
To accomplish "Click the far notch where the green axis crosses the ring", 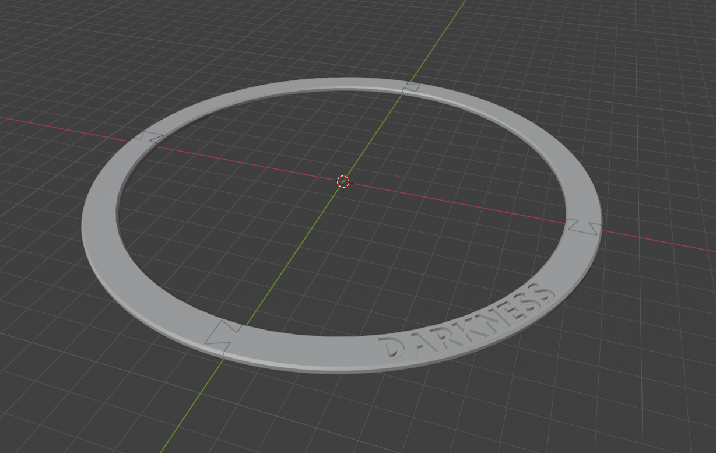I will (411, 87).
